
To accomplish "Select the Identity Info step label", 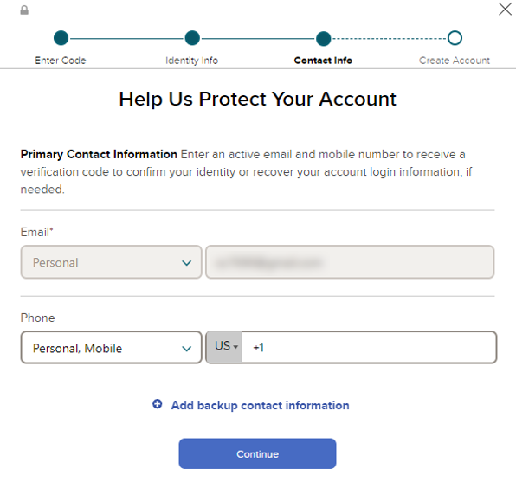I will [192, 61].
